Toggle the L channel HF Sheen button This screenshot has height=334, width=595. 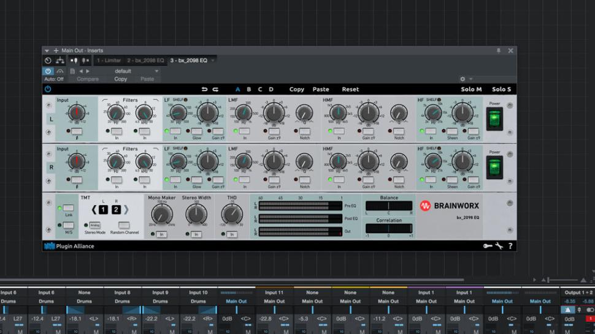click(452, 132)
